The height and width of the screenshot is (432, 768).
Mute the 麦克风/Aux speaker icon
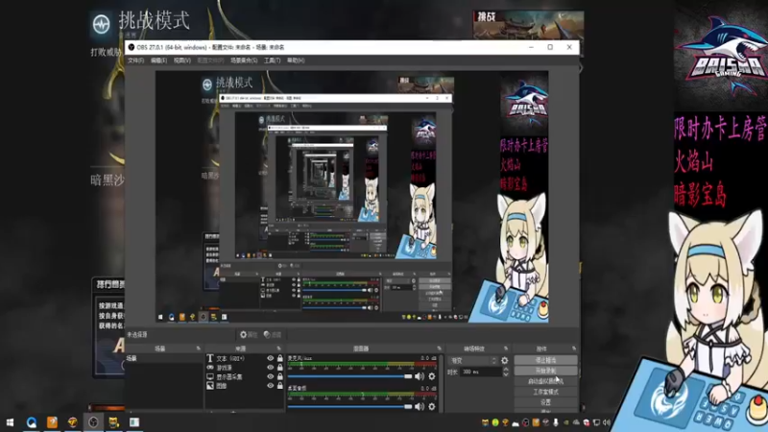(420, 376)
